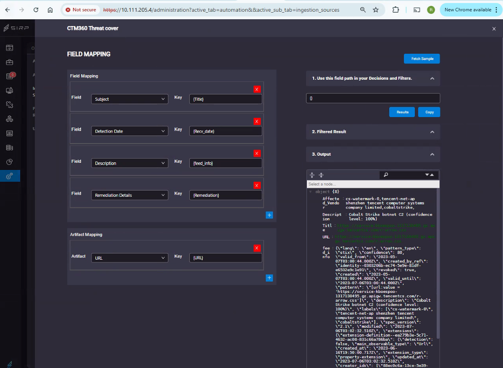Open the scales panel icon in the sidebar
The height and width of the screenshot is (368, 503).
coord(10,133)
